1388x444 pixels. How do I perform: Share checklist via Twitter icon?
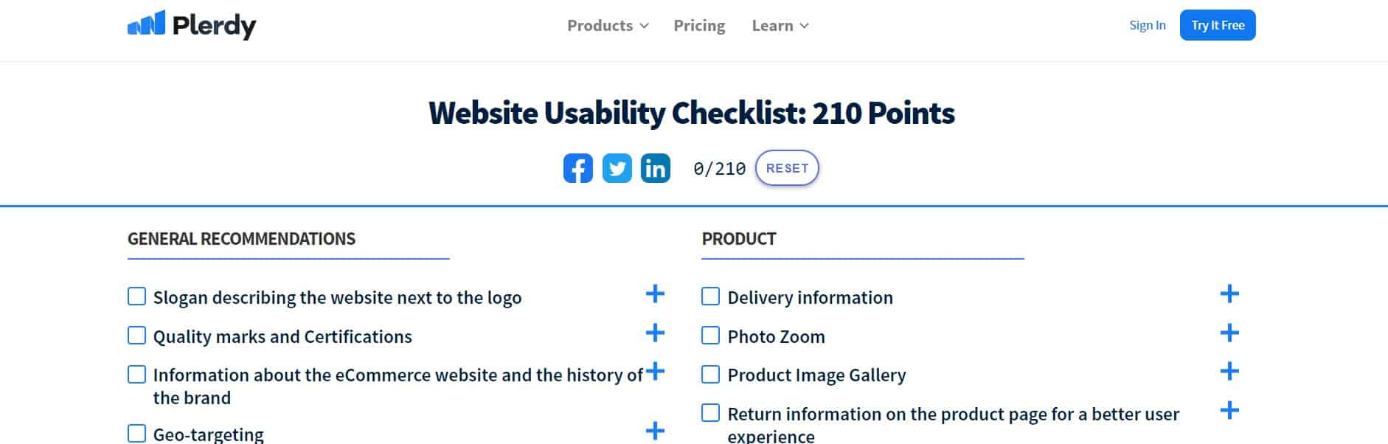pos(617,168)
